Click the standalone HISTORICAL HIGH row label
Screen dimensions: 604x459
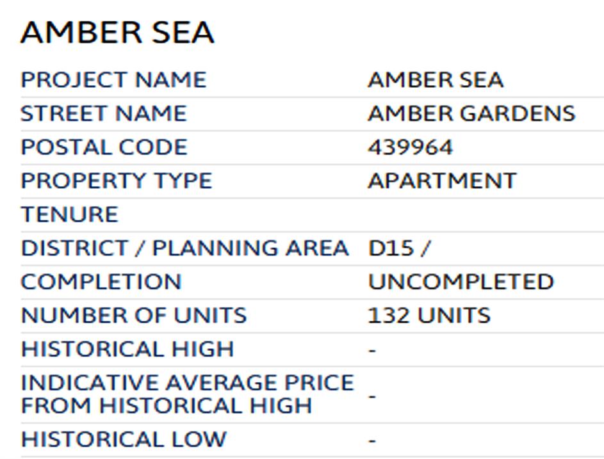click(x=127, y=349)
